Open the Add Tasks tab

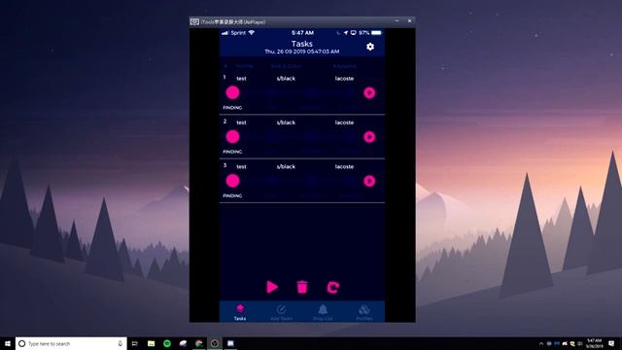click(x=281, y=312)
